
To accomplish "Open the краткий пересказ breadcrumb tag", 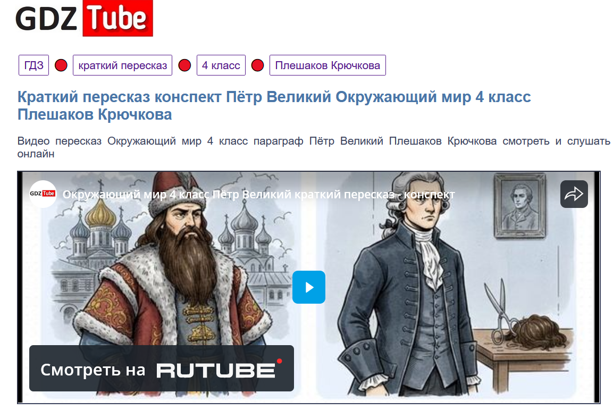I will [122, 65].
